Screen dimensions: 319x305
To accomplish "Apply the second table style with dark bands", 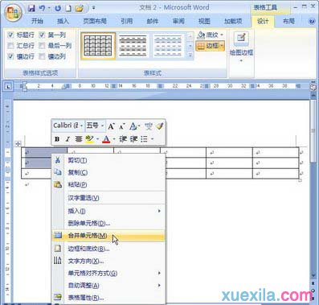I will (x=133, y=46).
